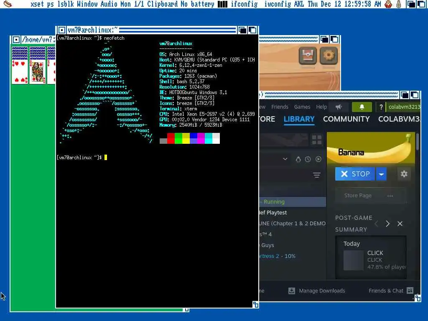Click the xset item in the top bar
The width and height of the screenshot is (428, 321).
click(x=37, y=4)
